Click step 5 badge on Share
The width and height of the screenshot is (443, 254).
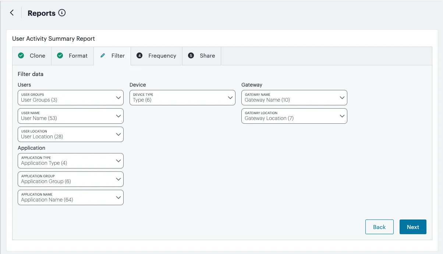click(191, 55)
